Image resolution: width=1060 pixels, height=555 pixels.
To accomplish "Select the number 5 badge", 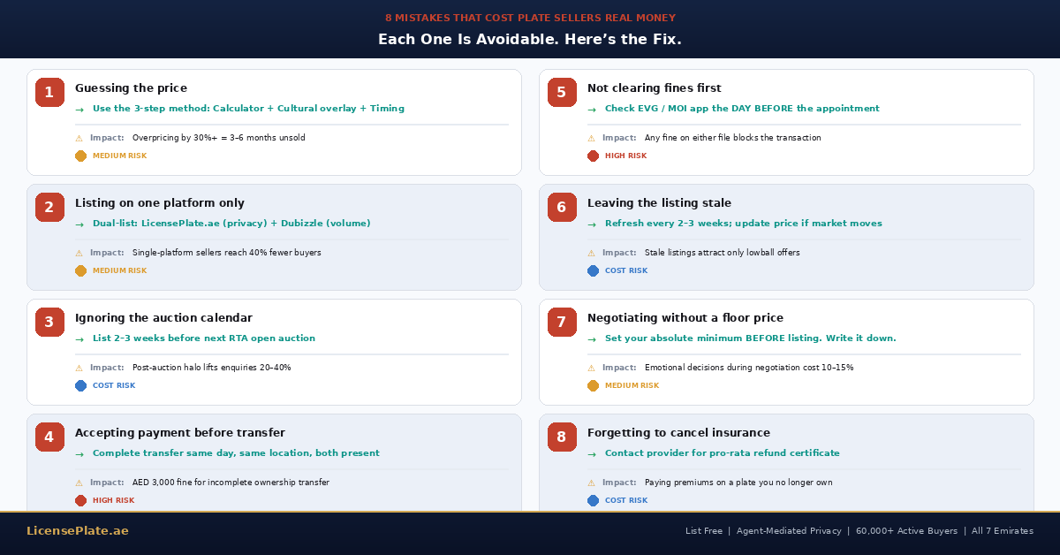I will 562,92.
